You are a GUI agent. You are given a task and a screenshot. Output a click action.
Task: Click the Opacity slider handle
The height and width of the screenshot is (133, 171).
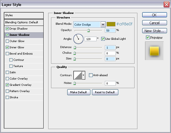[88, 30]
